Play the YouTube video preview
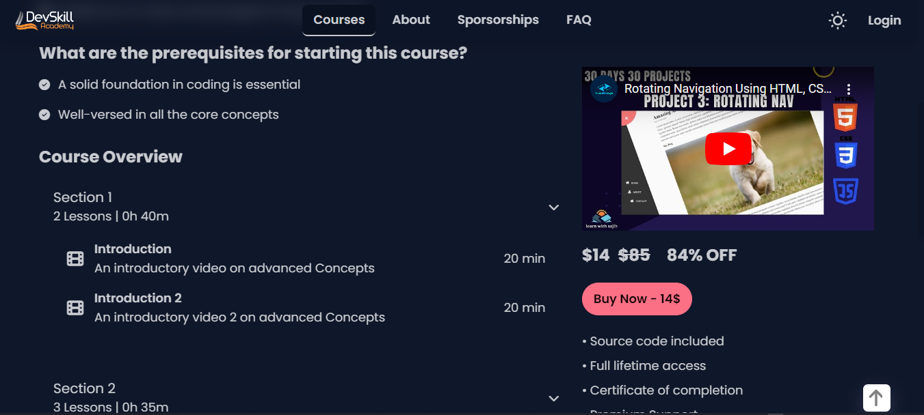The height and width of the screenshot is (415, 924). (728, 149)
